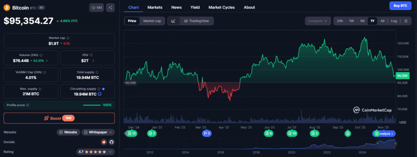This screenshot has height=157, width=417.
Task: Set chart range to 24h
Action: (x=340, y=21)
